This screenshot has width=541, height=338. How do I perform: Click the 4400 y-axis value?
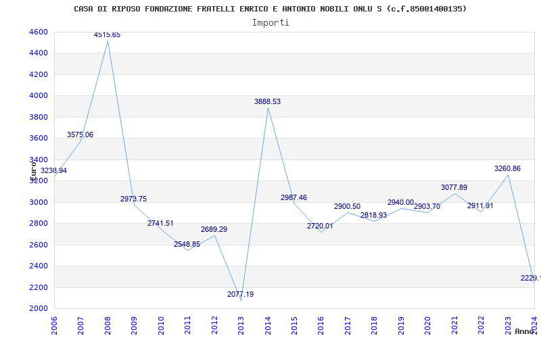coord(37,53)
